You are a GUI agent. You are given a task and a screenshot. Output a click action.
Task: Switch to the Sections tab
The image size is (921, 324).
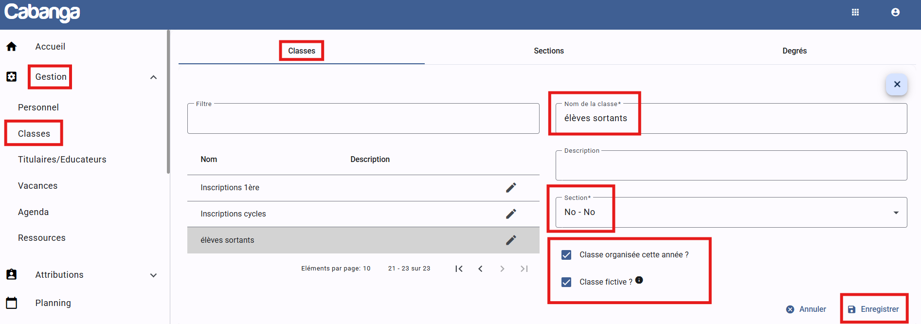tap(548, 51)
